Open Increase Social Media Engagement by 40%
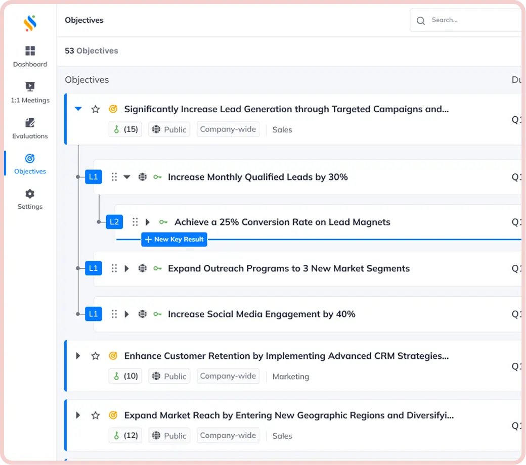This screenshot has width=526, height=465. pos(261,314)
